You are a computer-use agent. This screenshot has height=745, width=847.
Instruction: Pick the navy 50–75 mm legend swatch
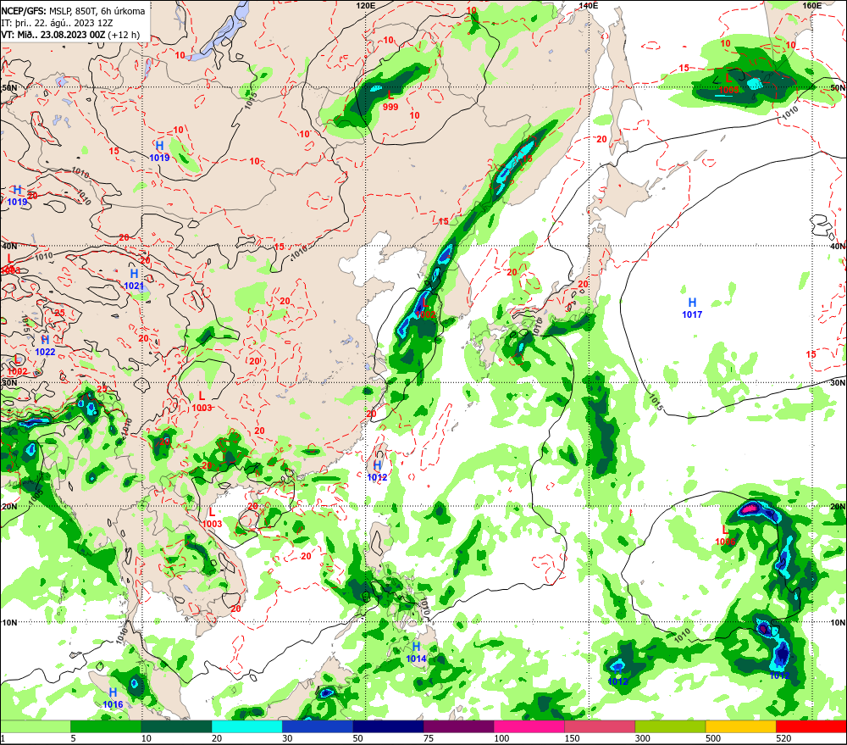389,726
